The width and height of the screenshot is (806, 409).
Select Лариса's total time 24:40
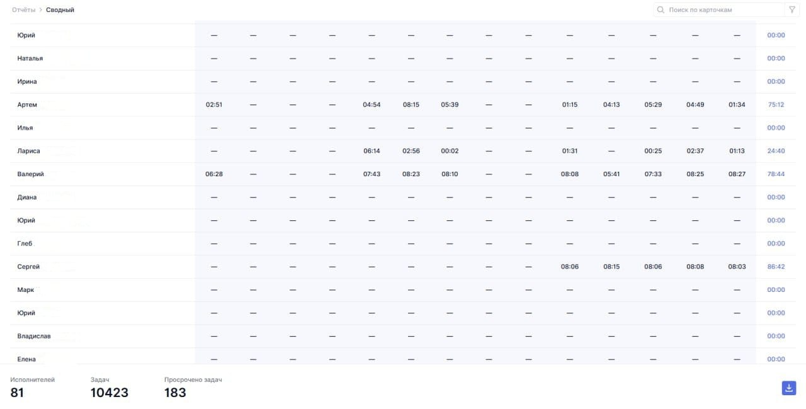pos(776,151)
